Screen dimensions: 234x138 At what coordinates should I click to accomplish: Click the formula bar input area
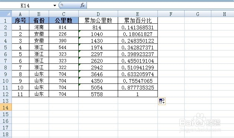point(160,6)
